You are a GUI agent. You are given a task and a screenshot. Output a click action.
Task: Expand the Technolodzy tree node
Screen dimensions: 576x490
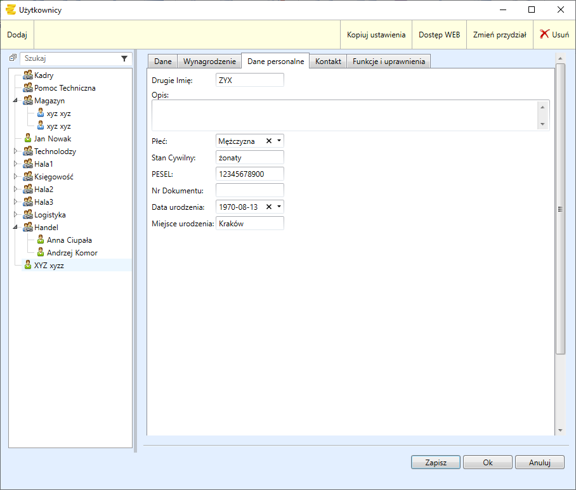16,152
